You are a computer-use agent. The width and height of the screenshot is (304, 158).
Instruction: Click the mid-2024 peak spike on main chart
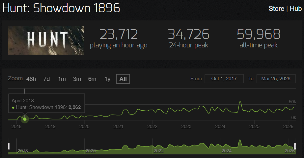pyautogui.click(x=240, y=102)
